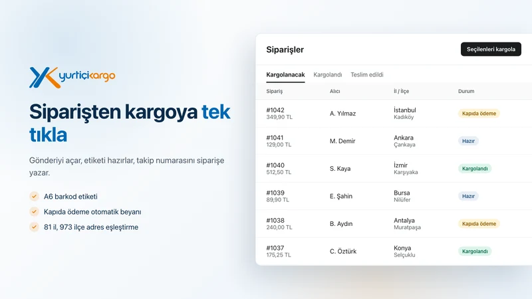The image size is (532, 299).
Task: Click Kapıda ödeme badge for order #1038
Action: click(479, 224)
